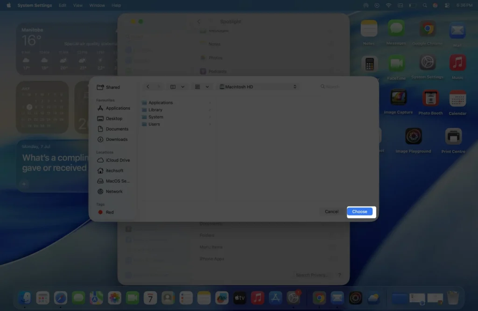Click the back navigation arrow in the dialog

148,86
